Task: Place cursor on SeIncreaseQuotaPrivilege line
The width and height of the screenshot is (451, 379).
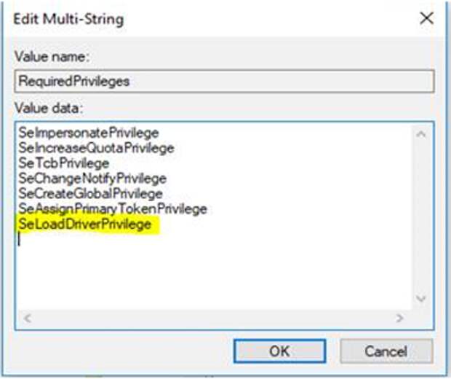Action: click(96, 148)
